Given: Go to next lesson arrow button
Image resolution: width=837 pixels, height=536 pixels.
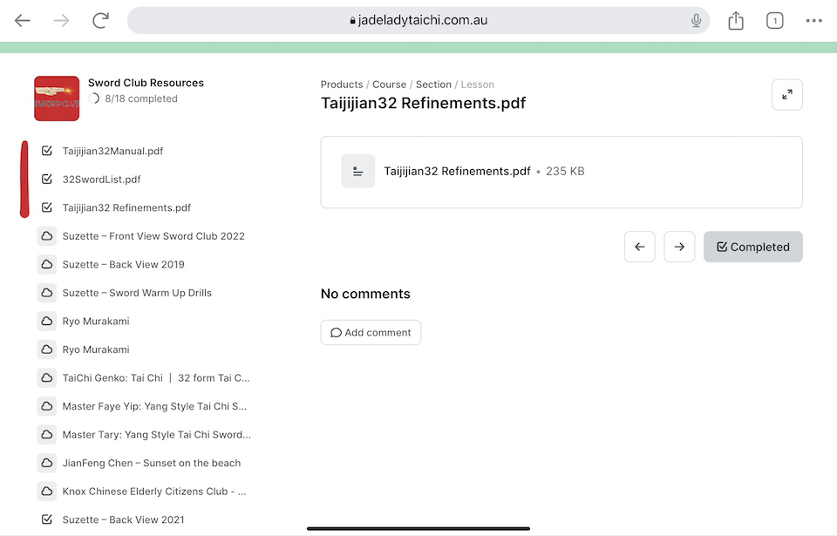Looking at the screenshot, I should pos(679,247).
